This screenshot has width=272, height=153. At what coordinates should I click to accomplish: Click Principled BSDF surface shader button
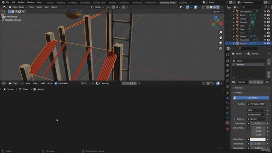256,104
